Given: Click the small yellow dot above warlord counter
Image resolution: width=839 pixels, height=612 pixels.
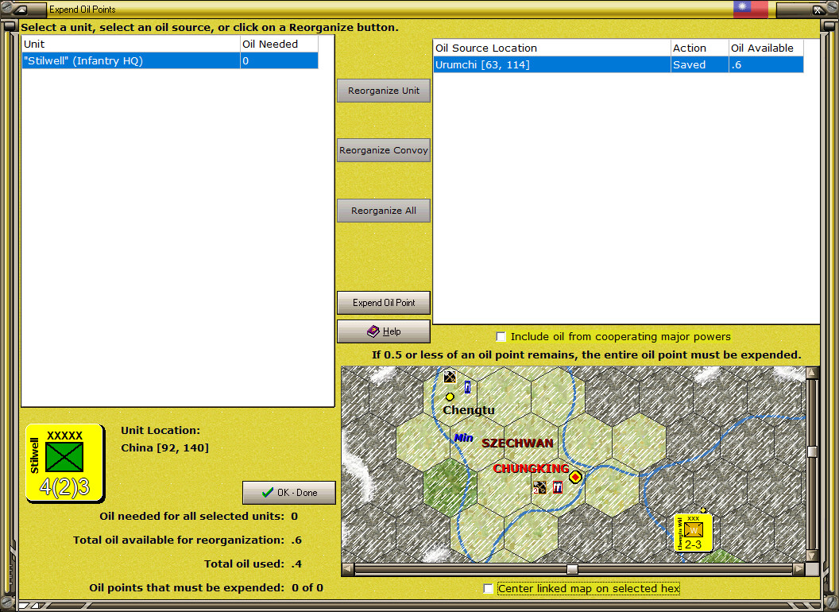Looking at the screenshot, I should pos(704,510).
